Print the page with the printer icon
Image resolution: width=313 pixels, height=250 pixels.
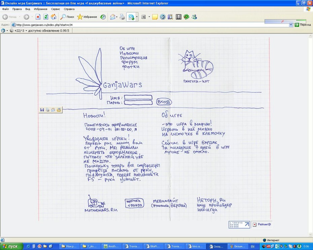tap(122, 17)
